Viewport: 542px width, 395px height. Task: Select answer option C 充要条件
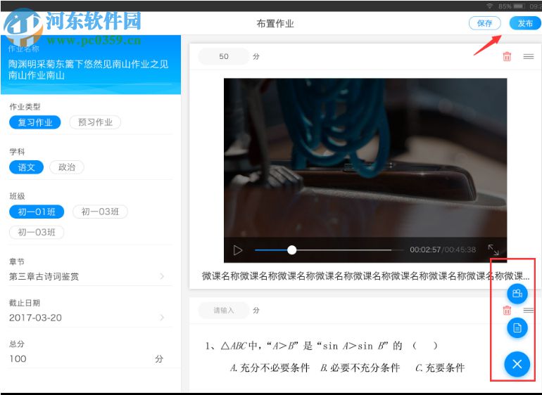pos(440,368)
